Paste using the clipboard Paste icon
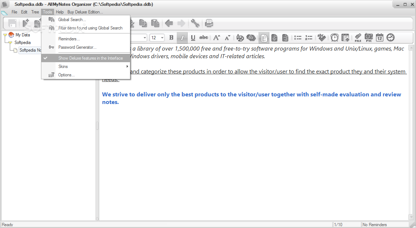The width and height of the screenshot is (416, 228). [x=155, y=23]
